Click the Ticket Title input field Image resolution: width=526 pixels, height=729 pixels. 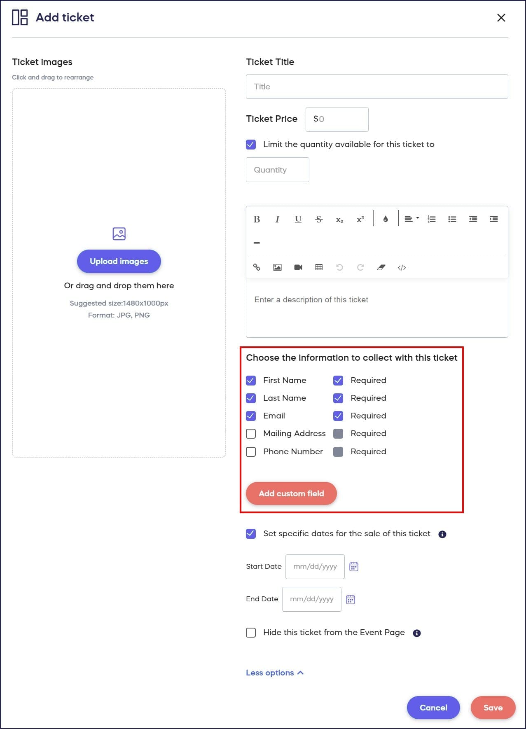pos(376,86)
